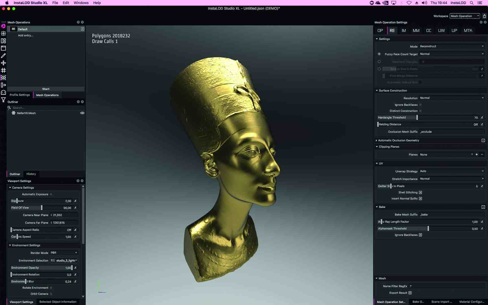Screen dimensions: 488x305
Task: Open the Render Mode dropdown
Action: pyautogui.click(x=64, y=252)
